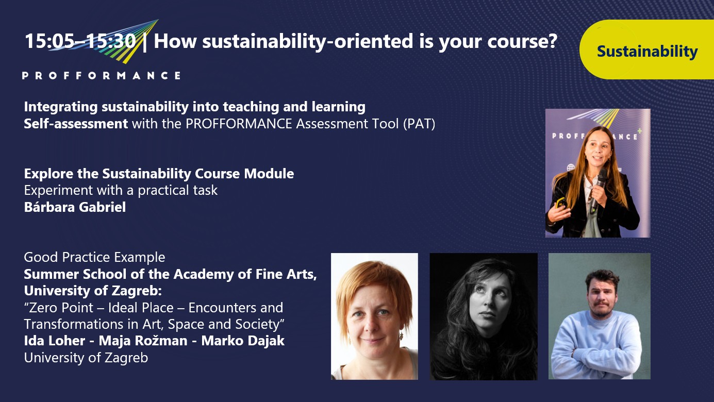
Task: Click the "How sustainability-oriented is your course?" title
Action: 356,42
